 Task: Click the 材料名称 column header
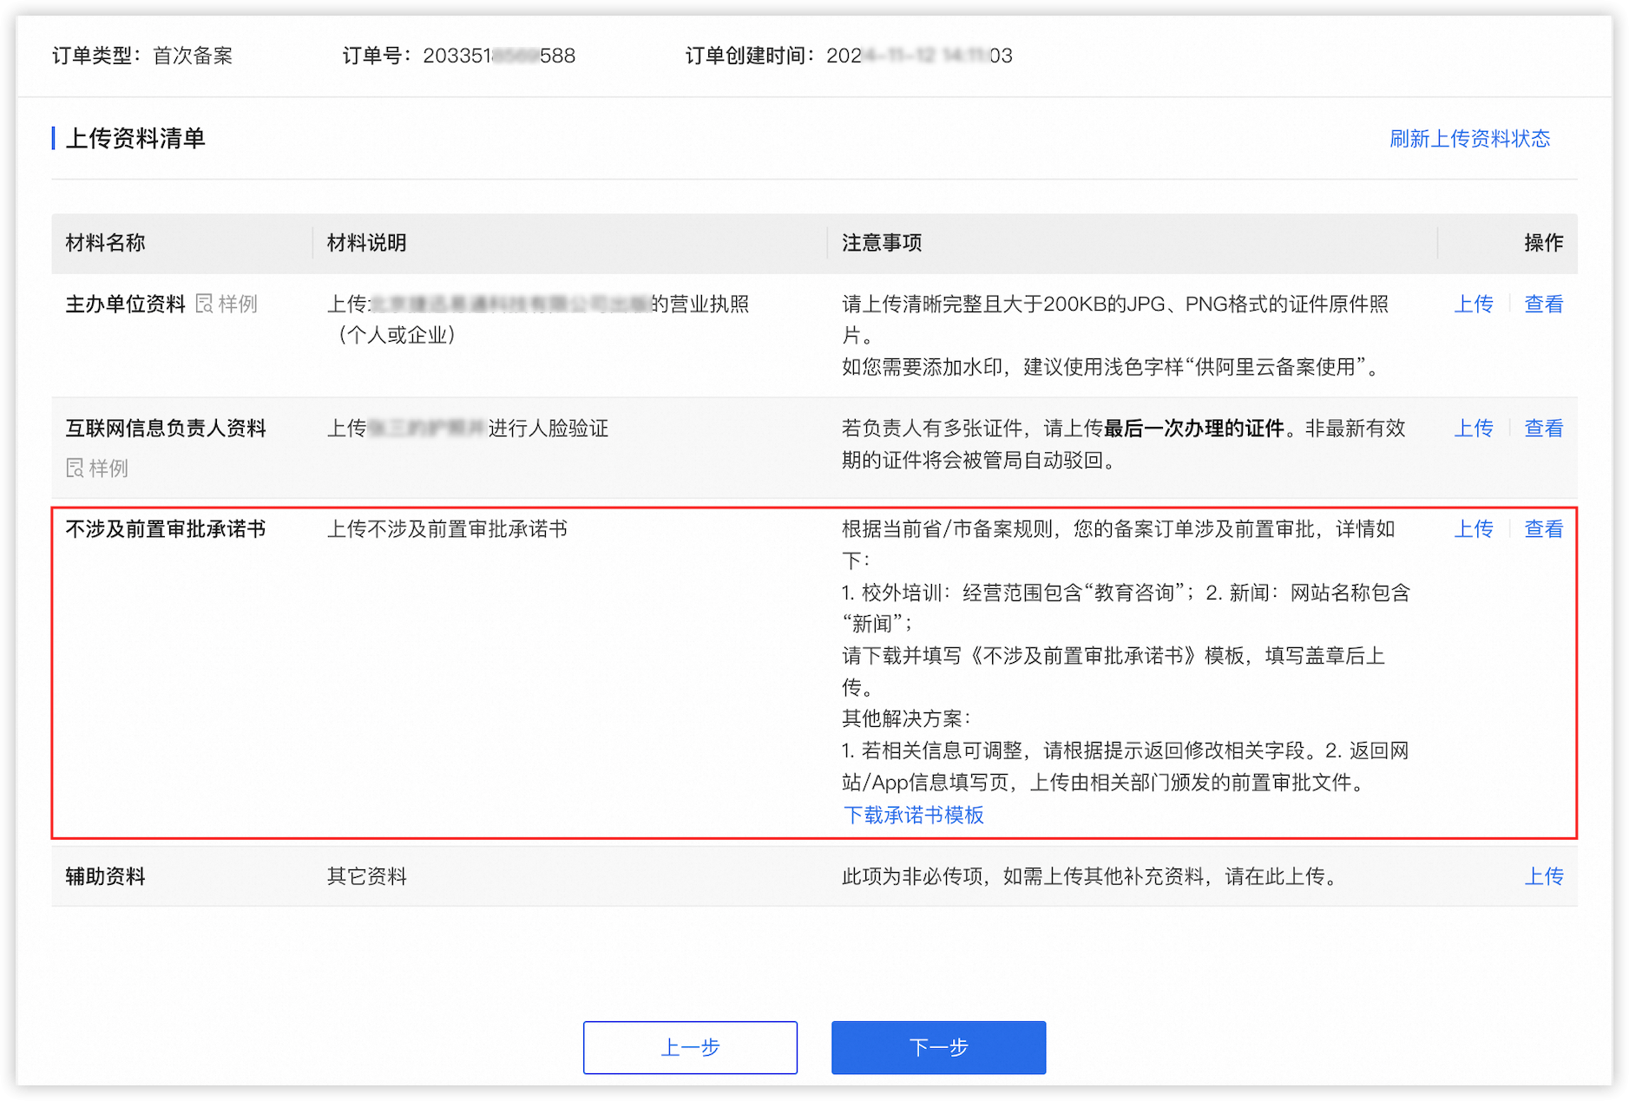(x=105, y=243)
